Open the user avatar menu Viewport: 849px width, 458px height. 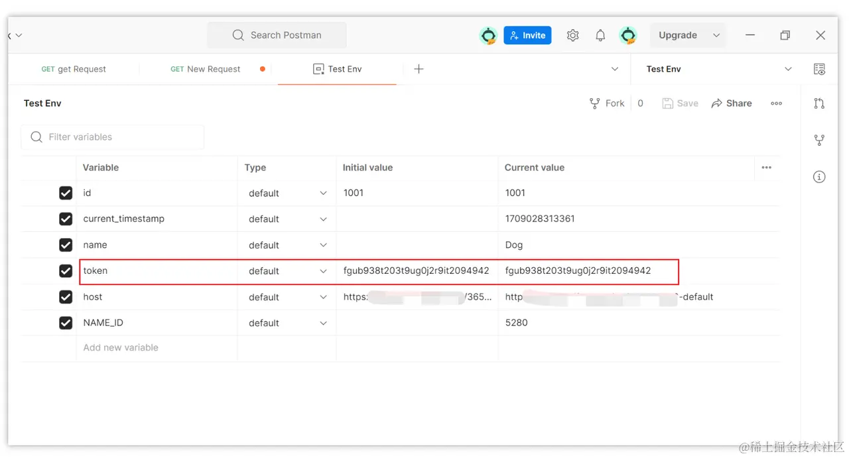[x=627, y=35]
